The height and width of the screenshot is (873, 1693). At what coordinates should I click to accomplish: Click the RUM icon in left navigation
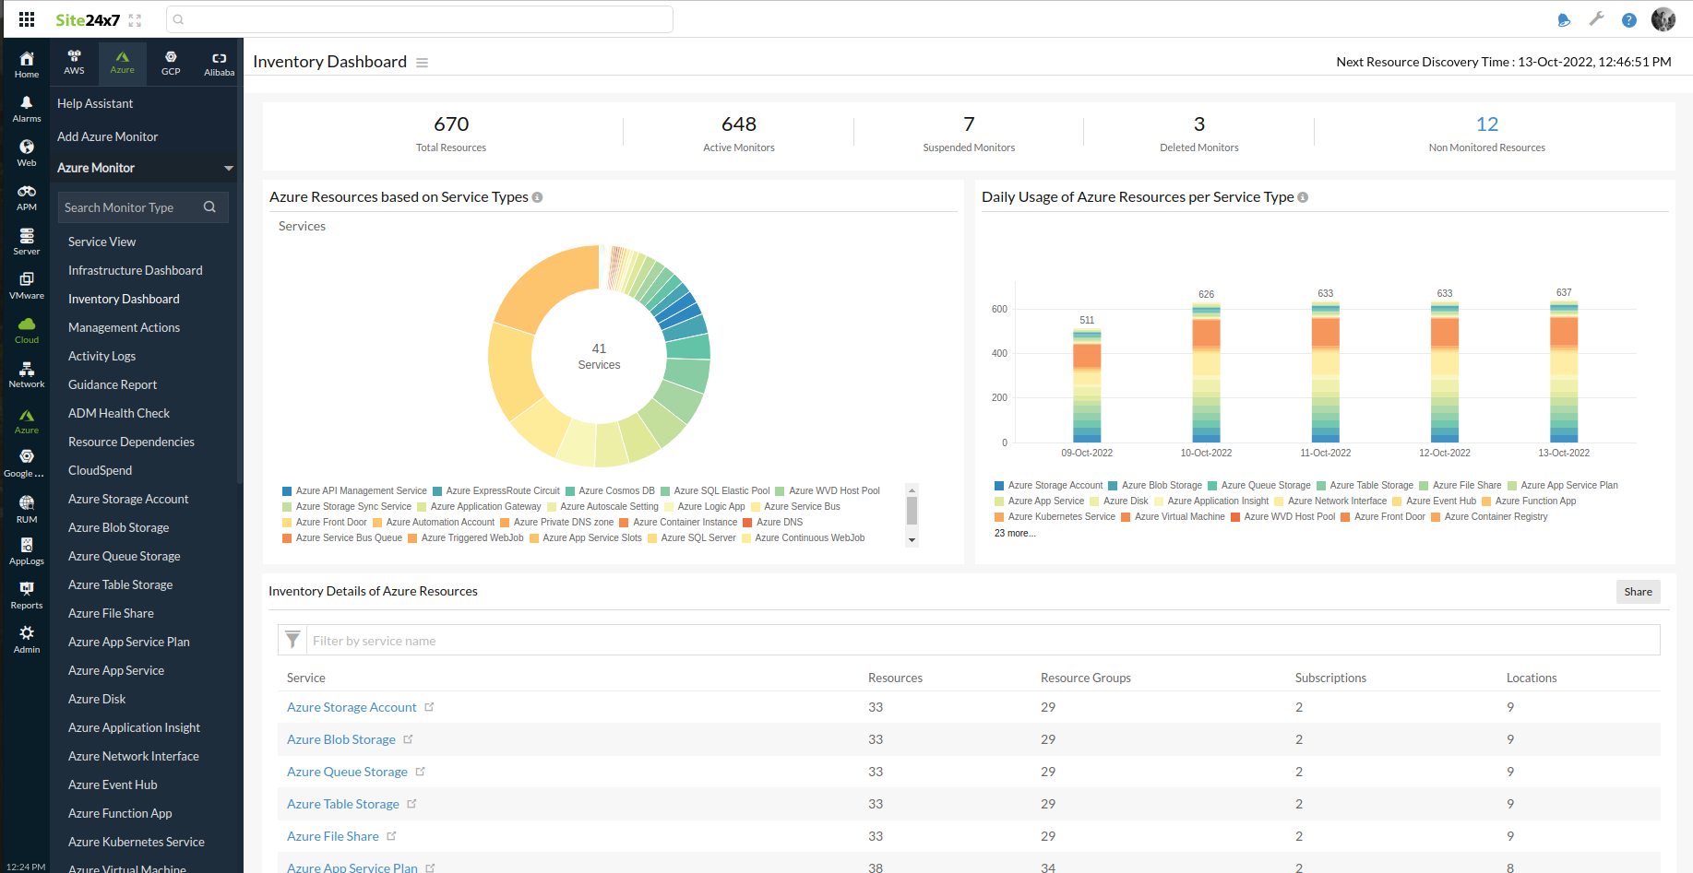pos(26,505)
